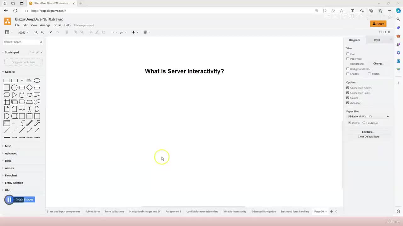Viewport: 403px width, 226px height.
Task: Open the insert plus dropdown
Action: [135, 32]
